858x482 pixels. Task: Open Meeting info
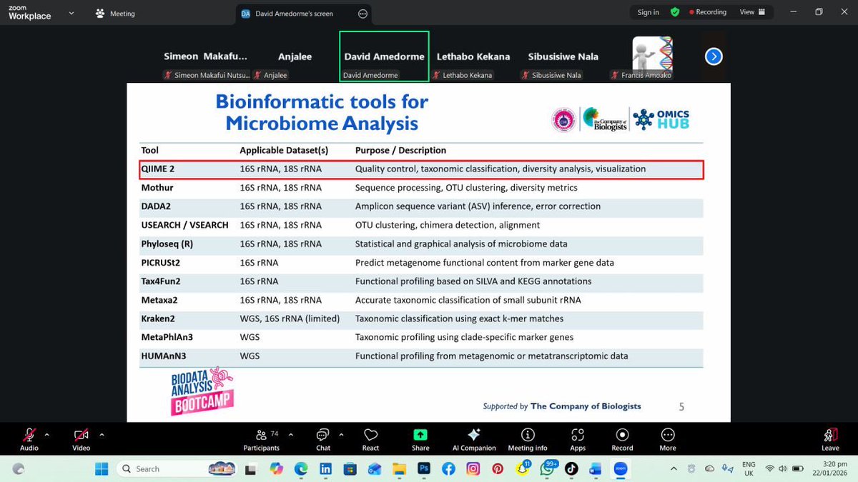pyautogui.click(x=528, y=439)
